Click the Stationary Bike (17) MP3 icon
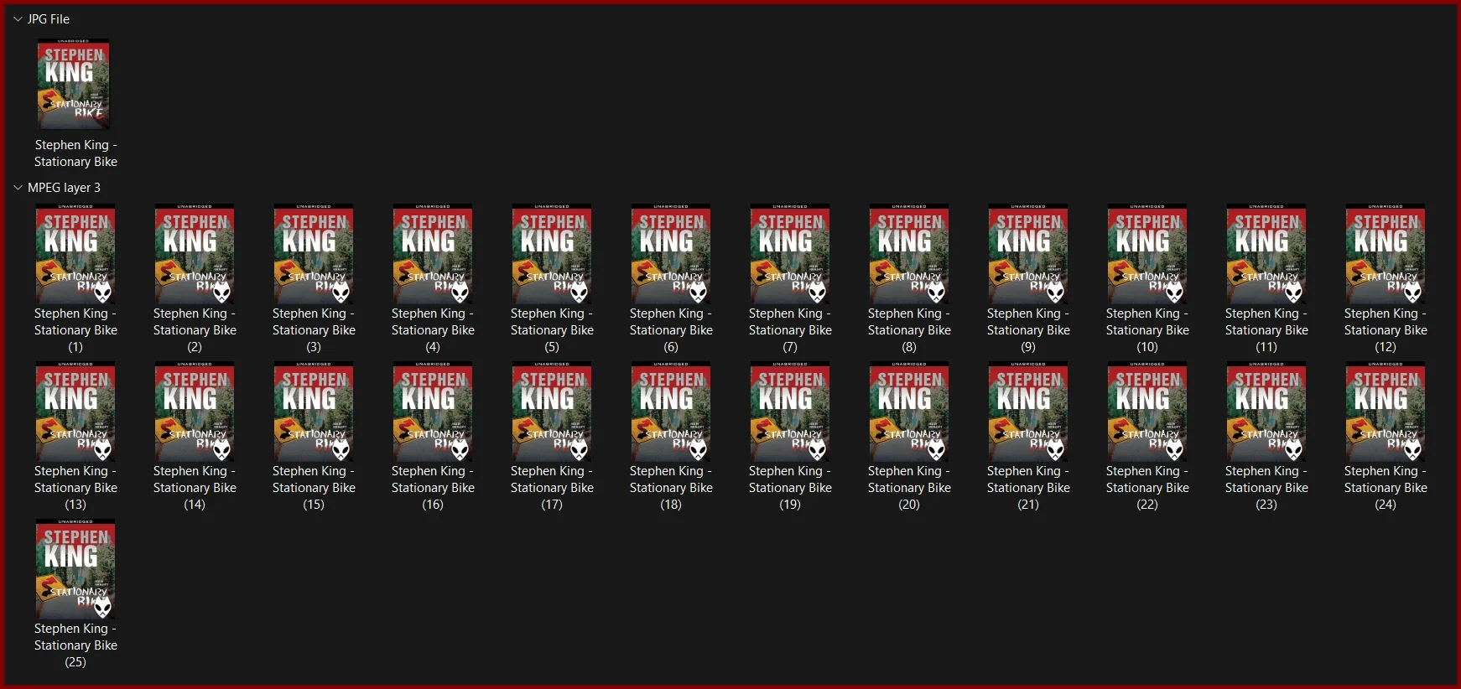Image resolution: width=1461 pixels, height=689 pixels. [552, 412]
